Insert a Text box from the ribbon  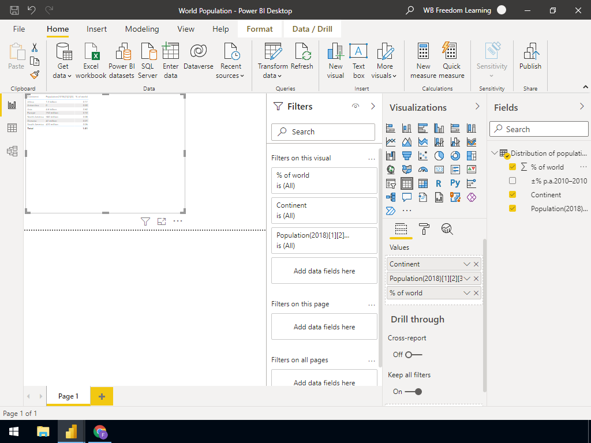pyautogui.click(x=358, y=60)
